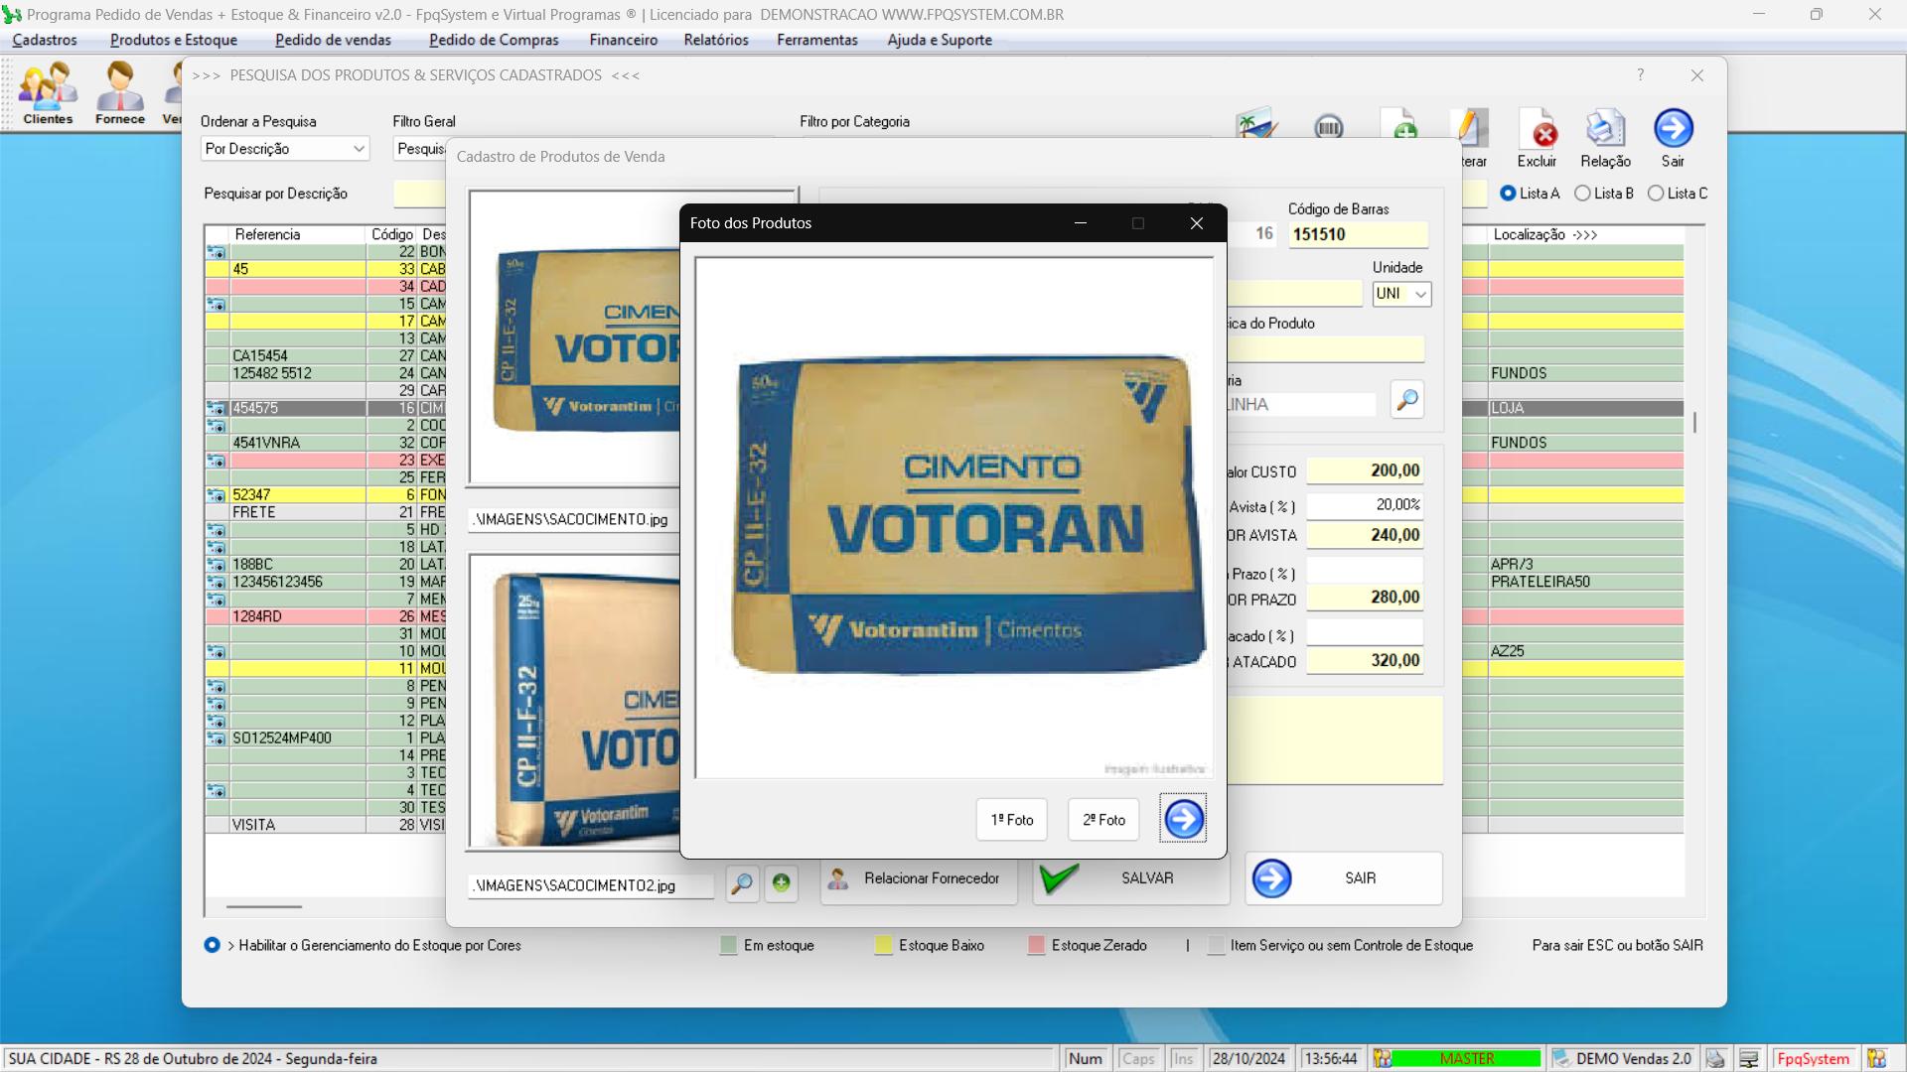Click the printer icon in status bar
This screenshot has width=1907, height=1072.
tap(1715, 1059)
